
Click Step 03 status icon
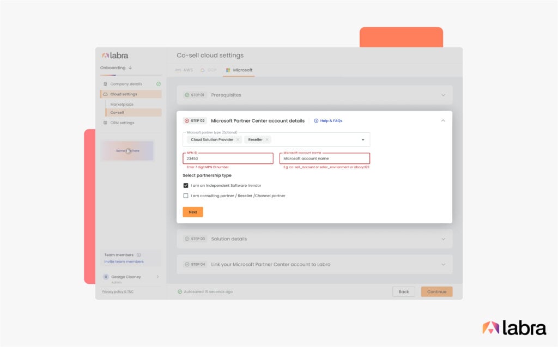point(187,239)
